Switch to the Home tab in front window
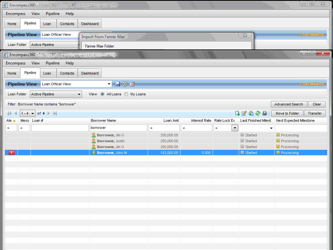Image resolution: width=333 pixels, height=250 pixels. pos(12,73)
